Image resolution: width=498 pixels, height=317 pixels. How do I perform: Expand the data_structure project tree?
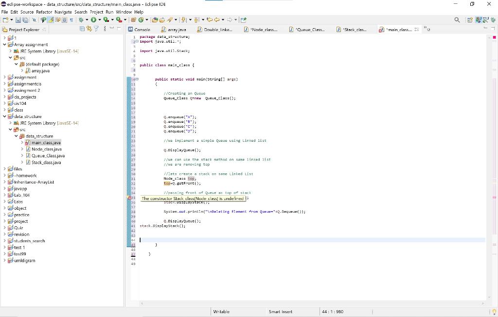pos(4,117)
